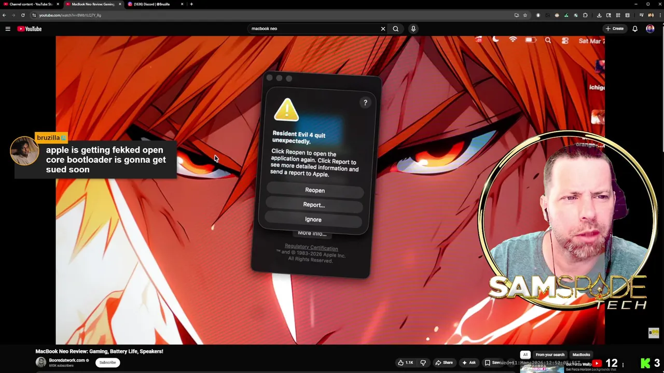Open Wi-Fi status in macOS menu bar

click(x=513, y=40)
